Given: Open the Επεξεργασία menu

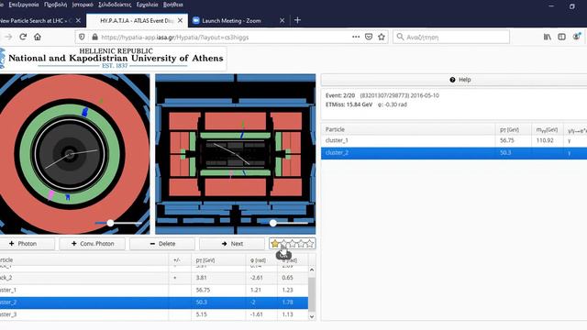Looking at the screenshot, I should pyautogui.click(x=24, y=5).
